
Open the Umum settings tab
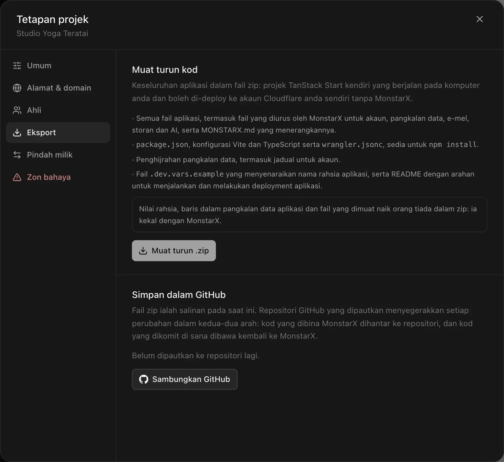pyautogui.click(x=58, y=66)
